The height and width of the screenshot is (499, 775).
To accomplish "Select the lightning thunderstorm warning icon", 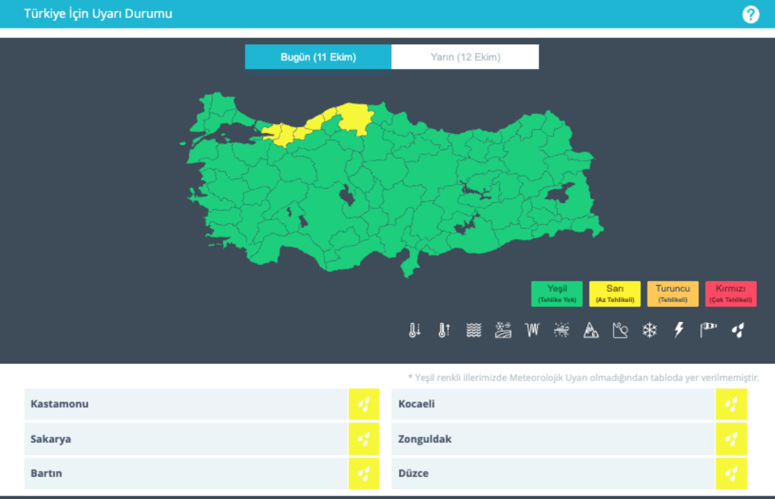I will (679, 330).
